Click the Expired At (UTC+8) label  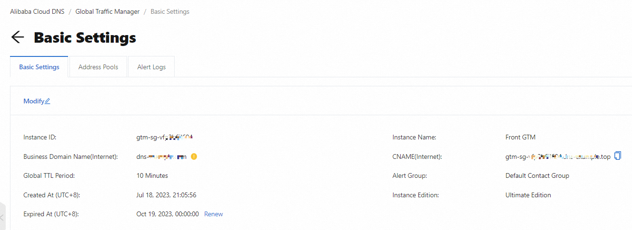tap(51, 214)
